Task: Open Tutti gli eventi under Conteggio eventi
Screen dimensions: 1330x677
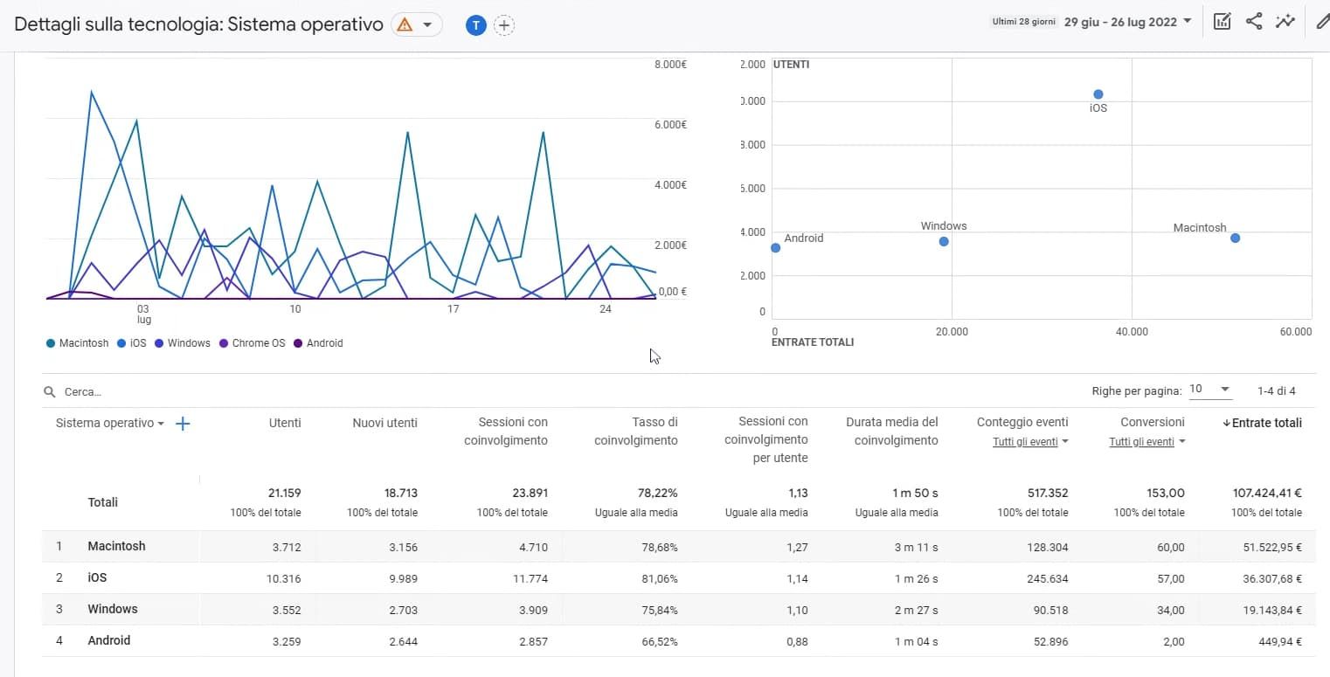Action: click(x=1030, y=442)
